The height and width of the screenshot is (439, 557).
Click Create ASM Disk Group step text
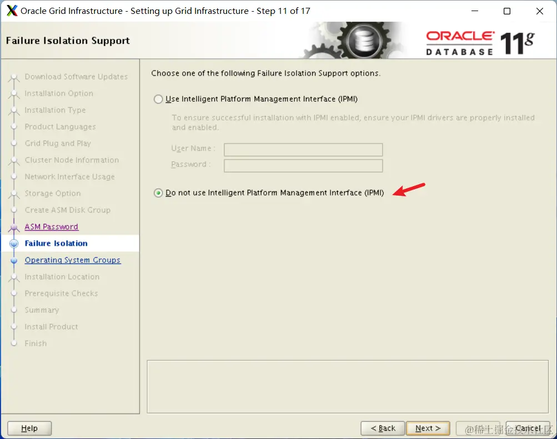(x=68, y=210)
